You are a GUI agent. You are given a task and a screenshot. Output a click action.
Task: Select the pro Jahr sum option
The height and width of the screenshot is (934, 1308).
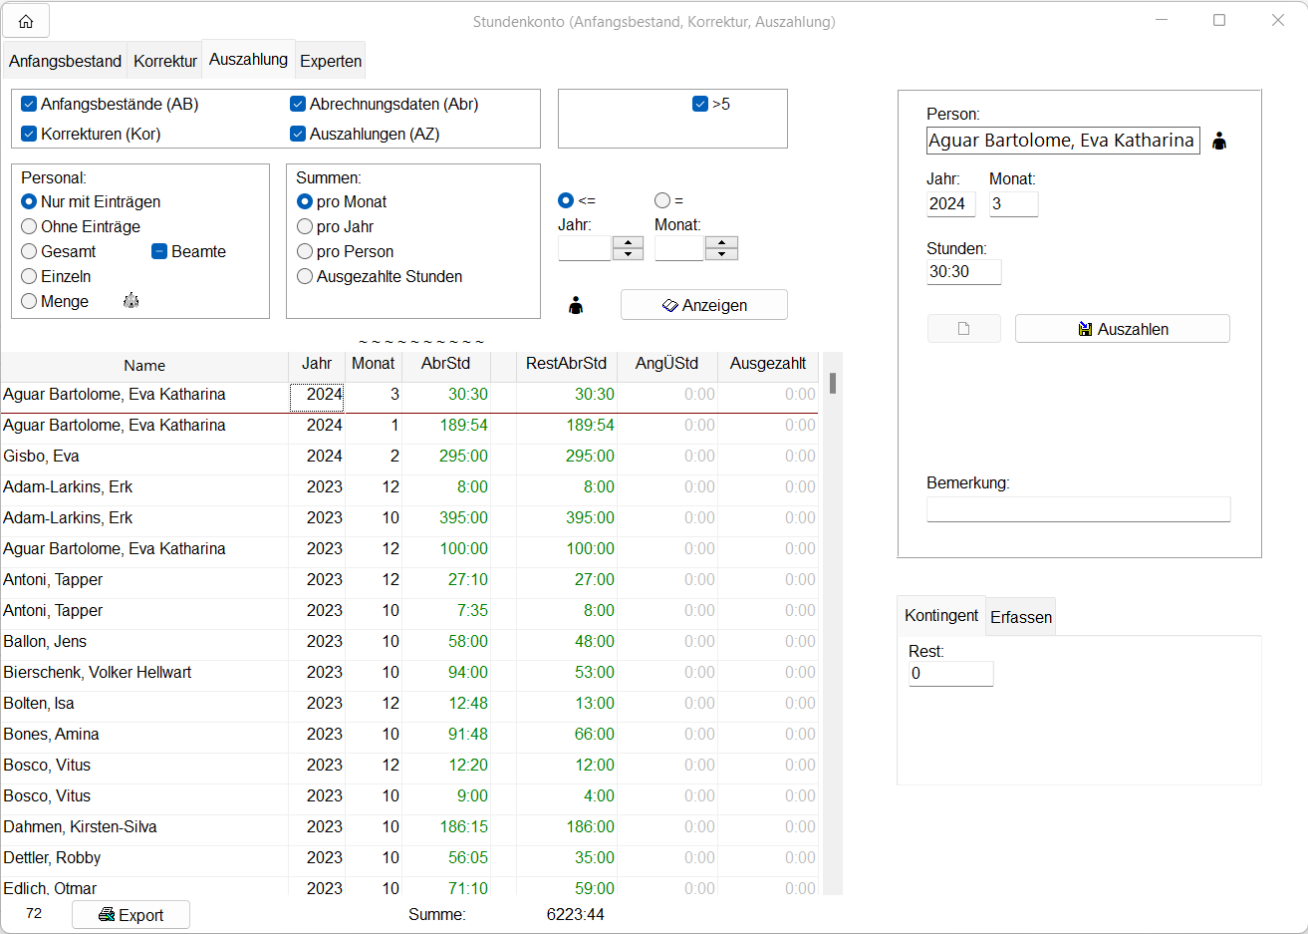[305, 226]
